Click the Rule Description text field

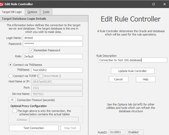click(132, 60)
